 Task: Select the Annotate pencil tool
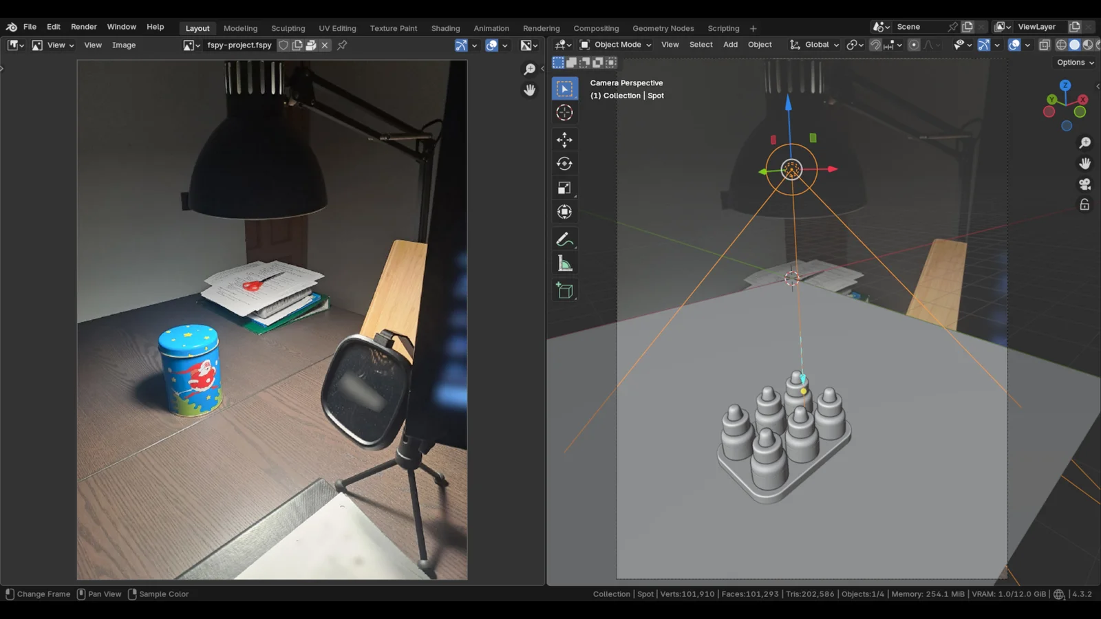[564, 239]
